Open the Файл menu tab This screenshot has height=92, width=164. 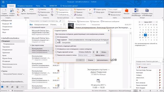click(x=3, y=6)
